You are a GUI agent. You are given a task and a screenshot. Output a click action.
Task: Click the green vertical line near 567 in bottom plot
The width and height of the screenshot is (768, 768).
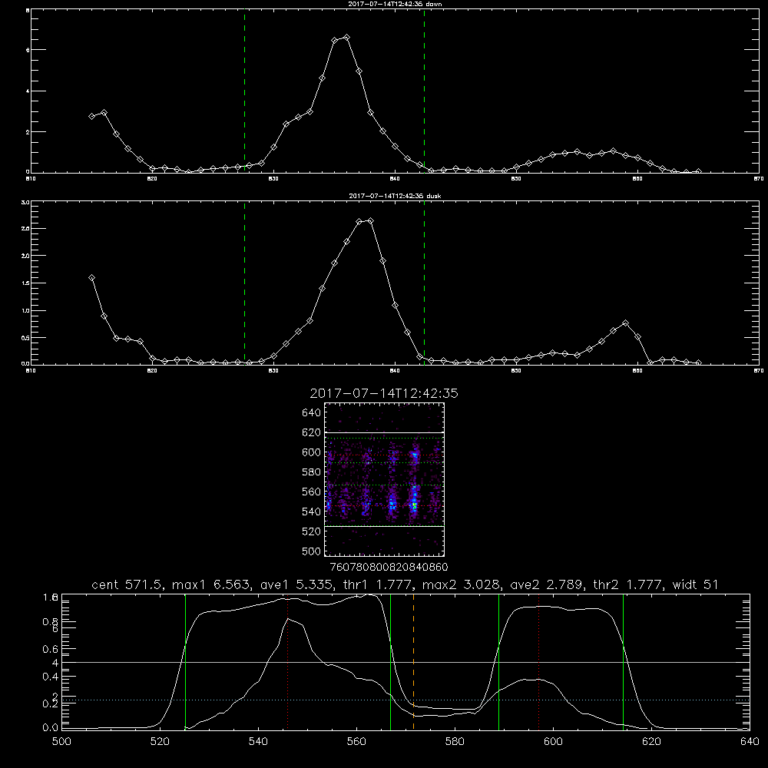390,661
